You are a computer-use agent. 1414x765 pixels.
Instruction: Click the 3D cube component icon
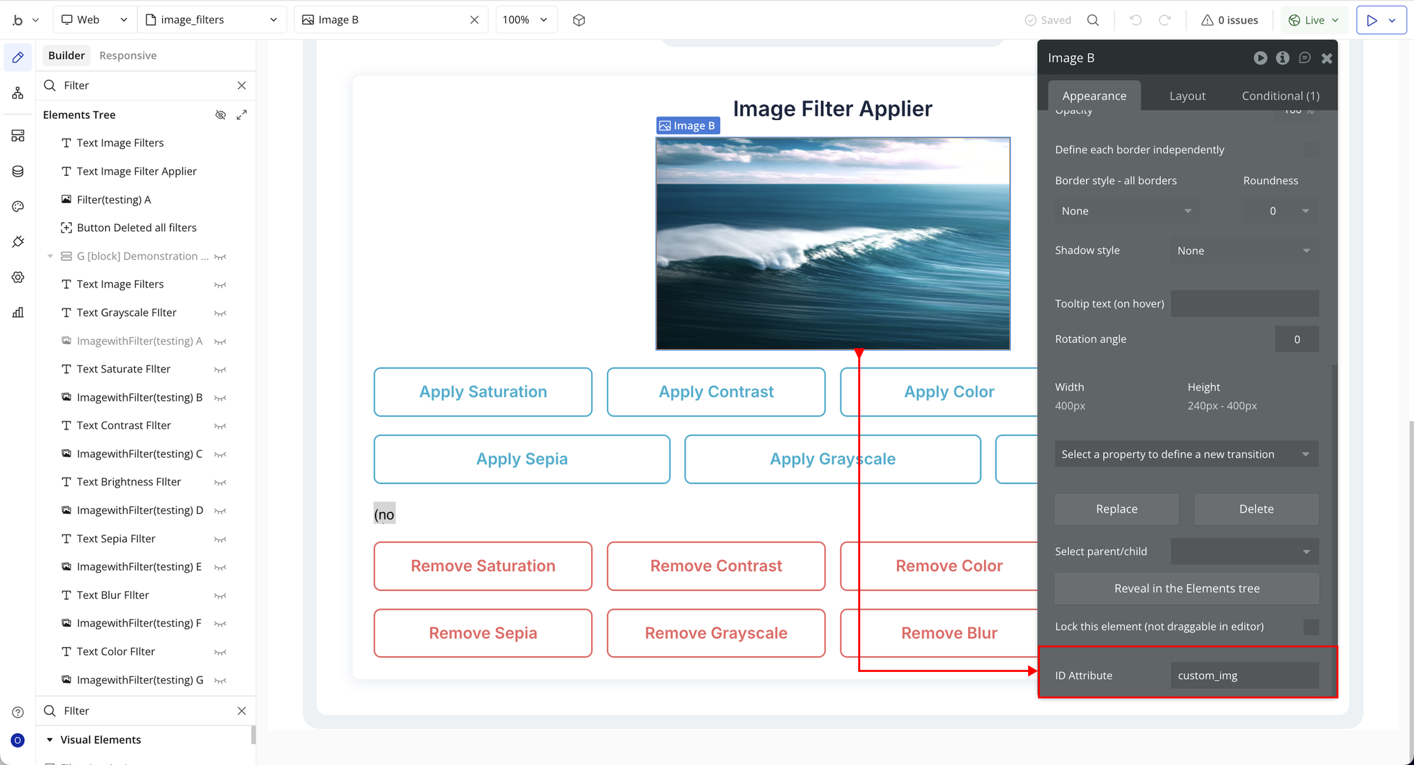point(579,20)
